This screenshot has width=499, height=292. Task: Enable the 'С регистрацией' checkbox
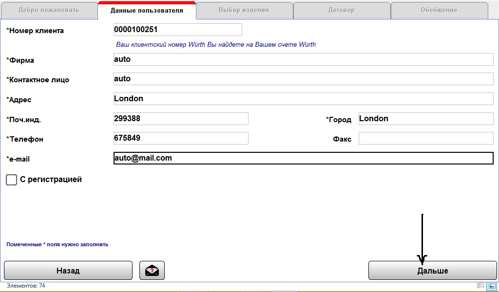pyautogui.click(x=11, y=180)
